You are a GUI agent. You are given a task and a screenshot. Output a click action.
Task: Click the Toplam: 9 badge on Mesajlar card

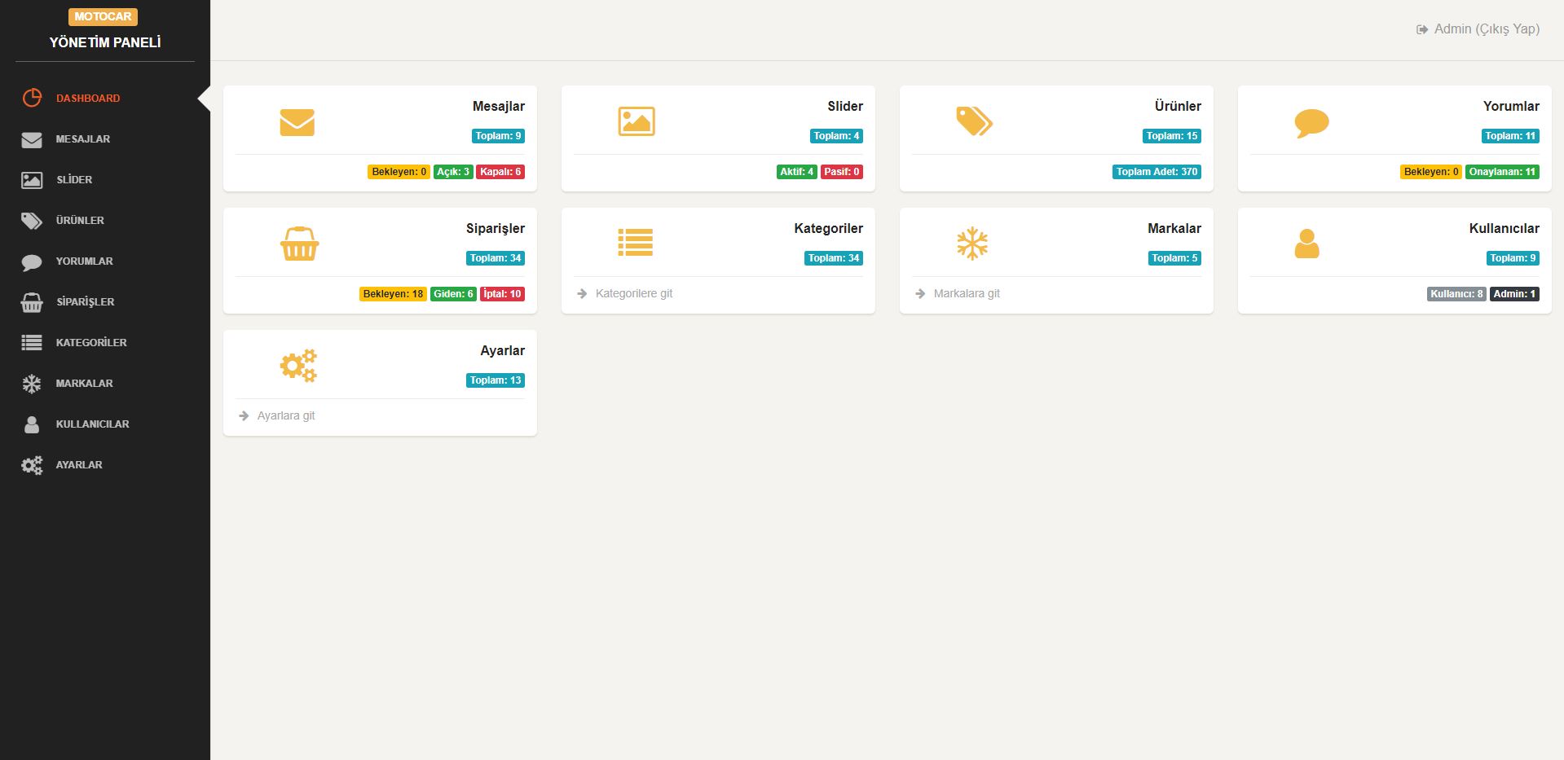coord(499,136)
